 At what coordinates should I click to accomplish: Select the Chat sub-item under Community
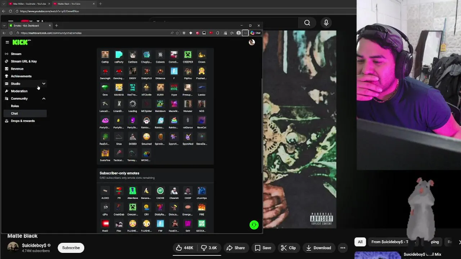pos(25,113)
